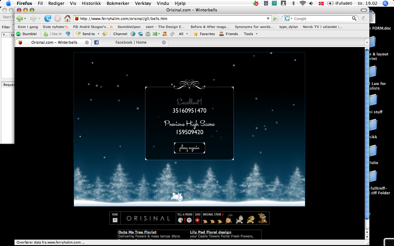Open the Siste nyheter bookmark
394x246 pixels.
55,27
